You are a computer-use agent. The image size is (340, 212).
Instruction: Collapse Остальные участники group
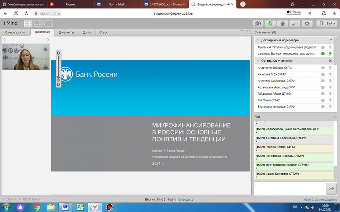pos(258,61)
